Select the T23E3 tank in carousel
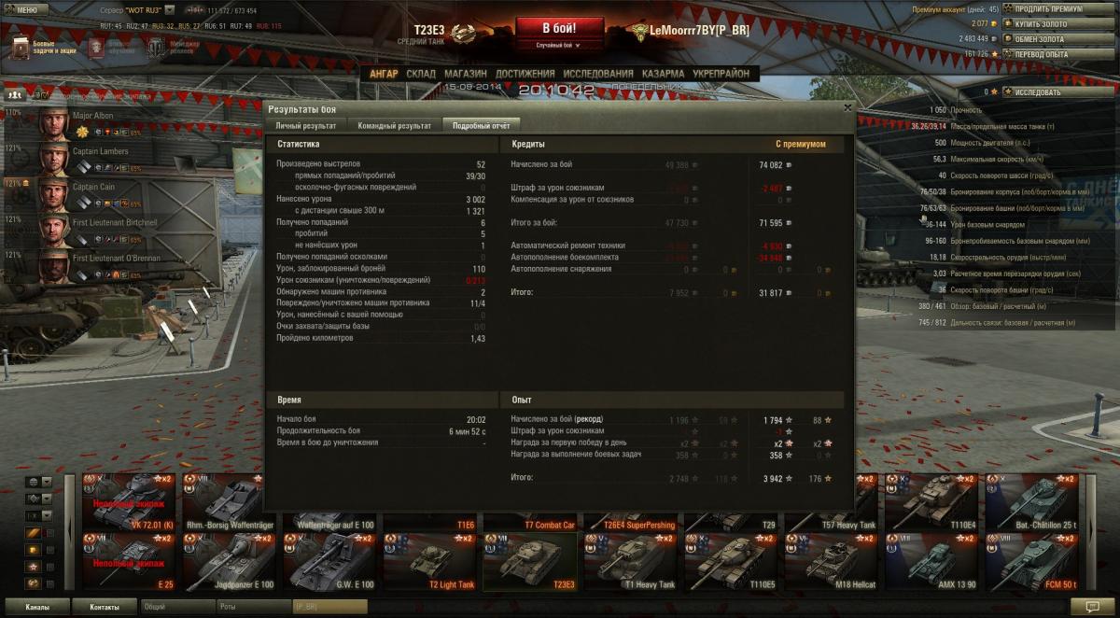 click(529, 561)
